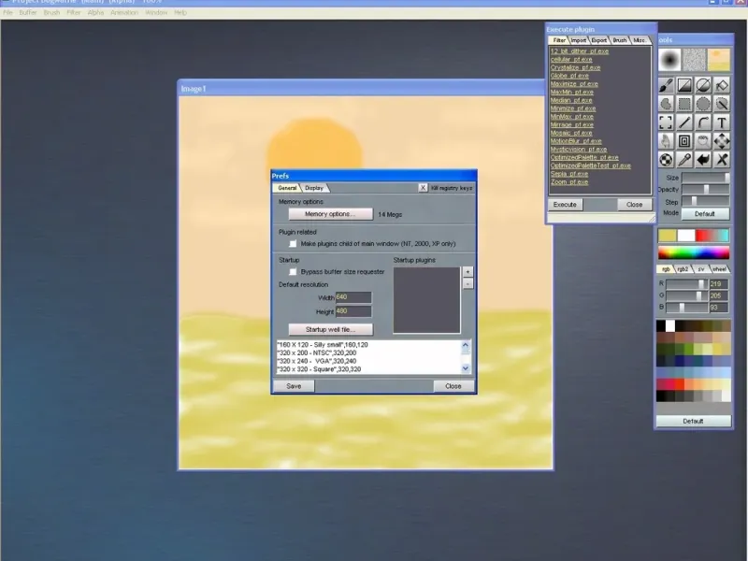Screen dimensions: 748x561
Task: Click Close in Execute plugin window
Action: tap(635, 205)
